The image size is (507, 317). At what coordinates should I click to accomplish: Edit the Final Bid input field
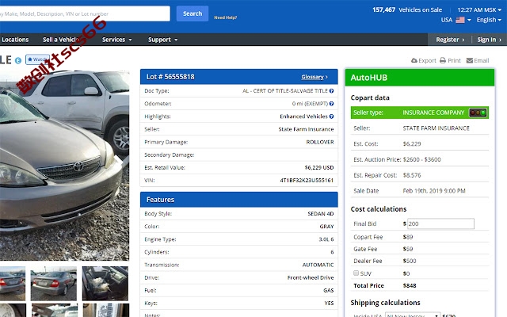tap(440, 223)
